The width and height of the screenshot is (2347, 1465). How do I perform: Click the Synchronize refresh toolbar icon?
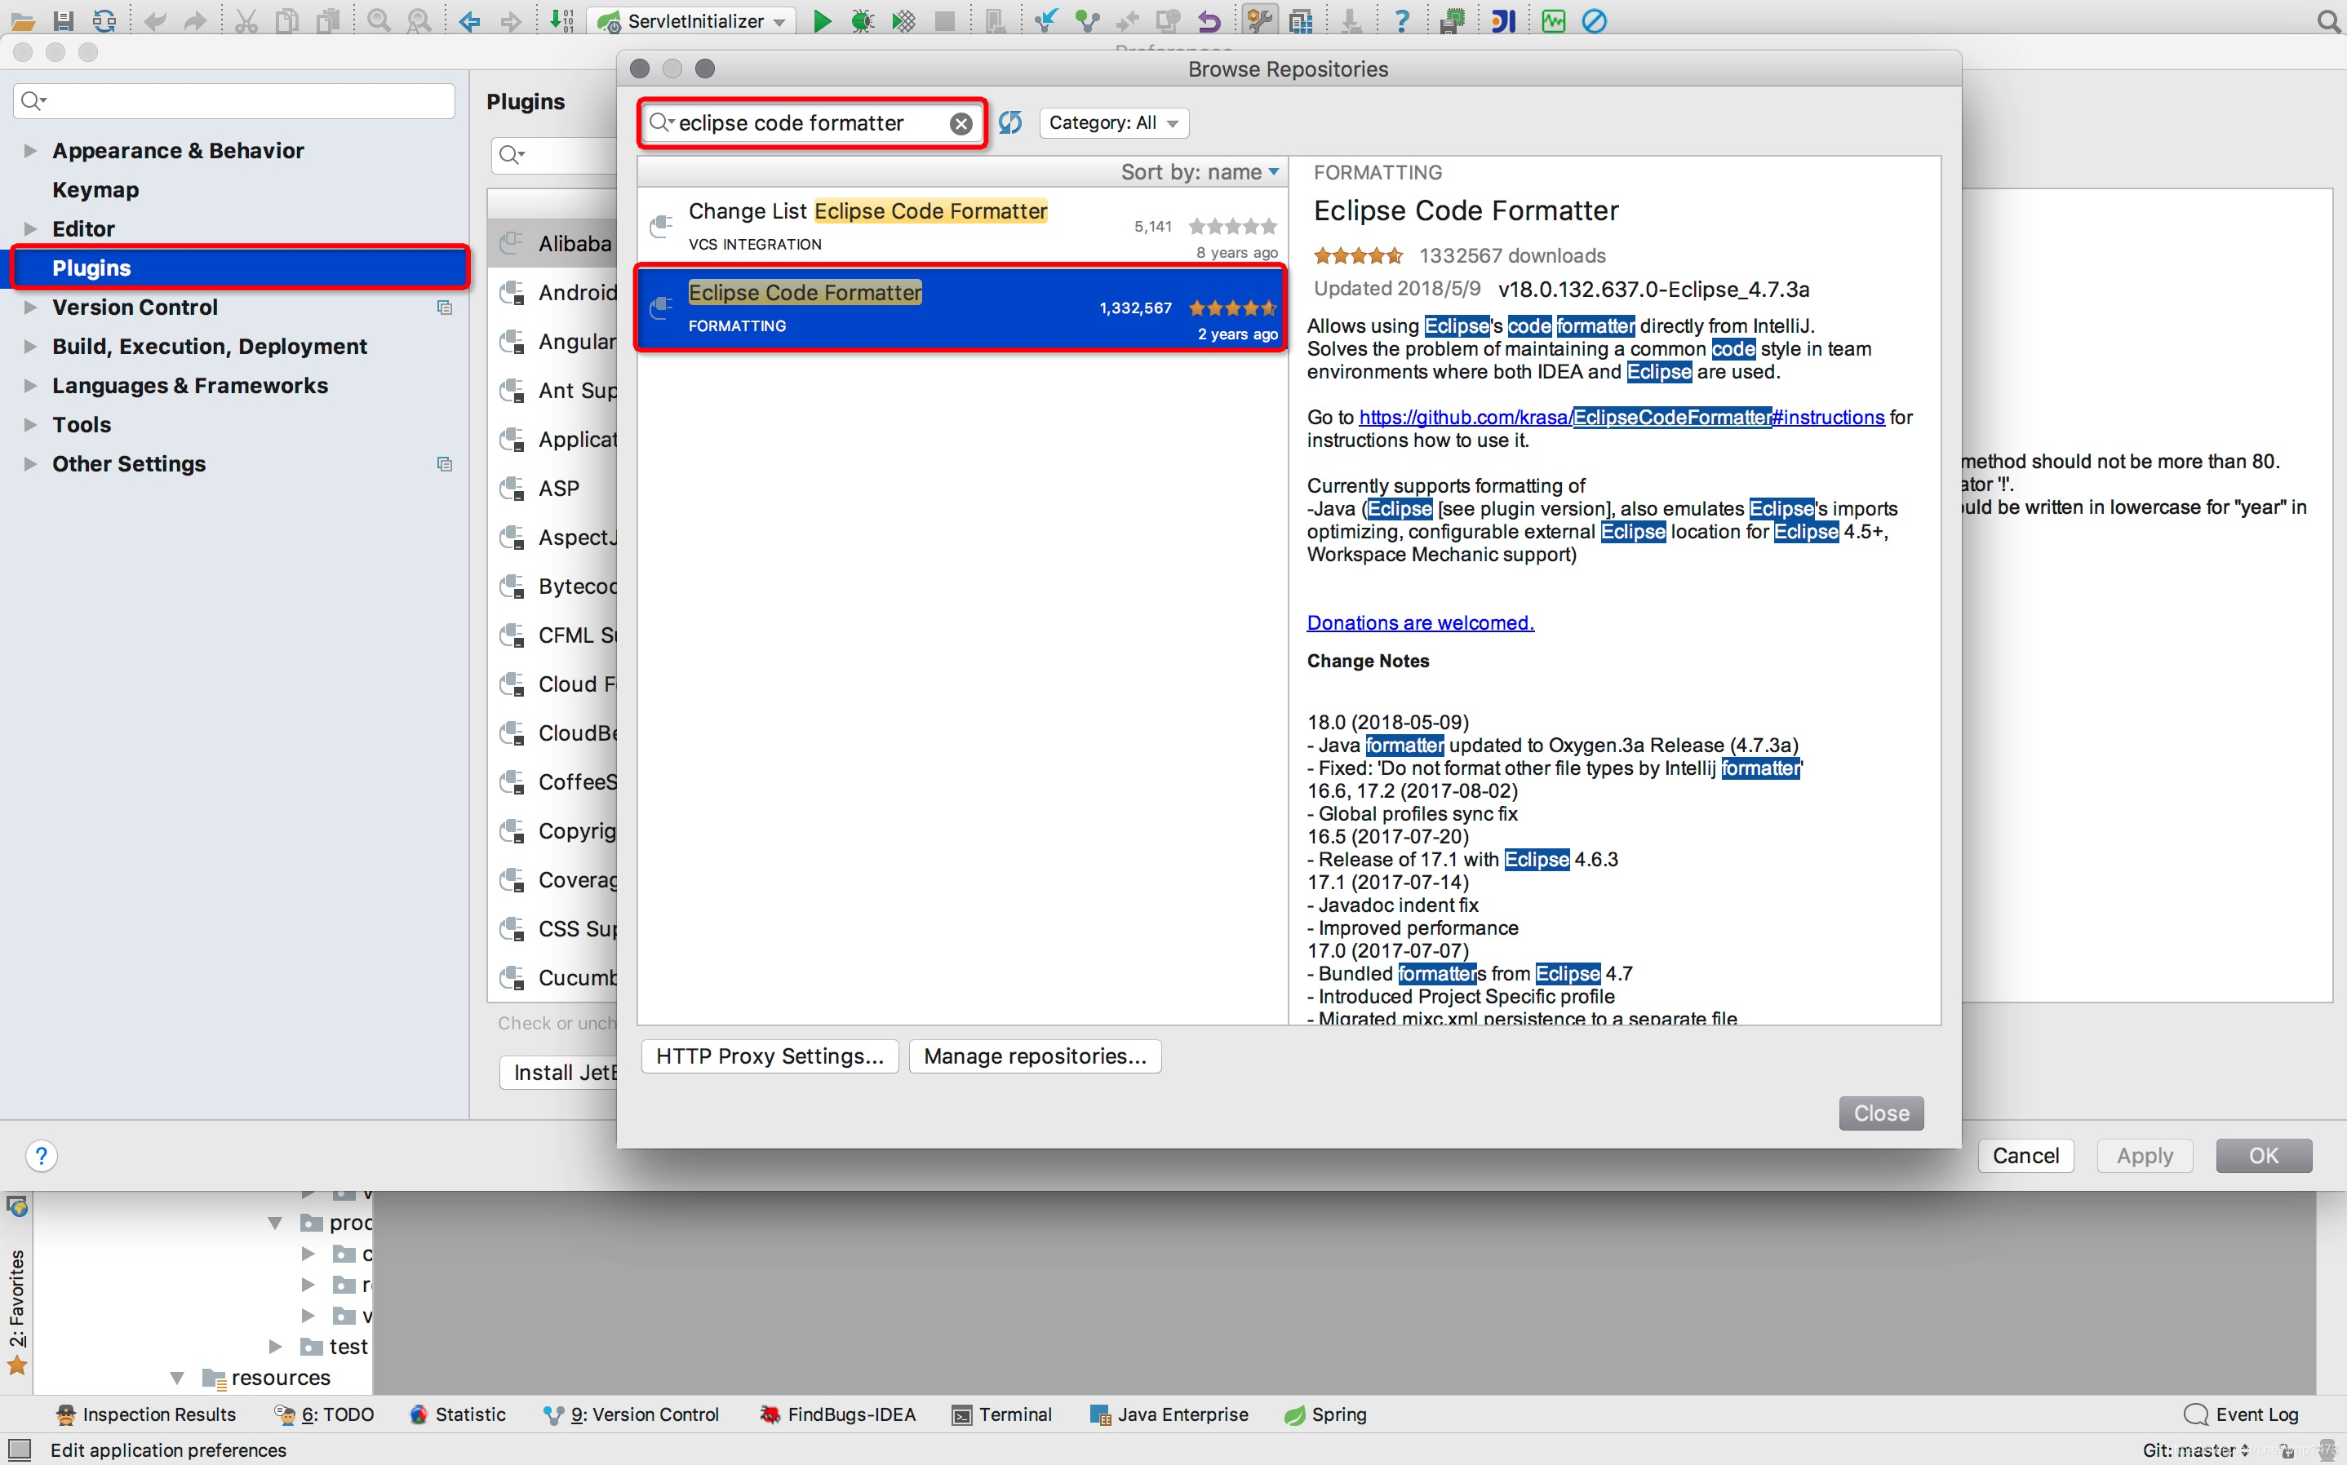[104, 20]
